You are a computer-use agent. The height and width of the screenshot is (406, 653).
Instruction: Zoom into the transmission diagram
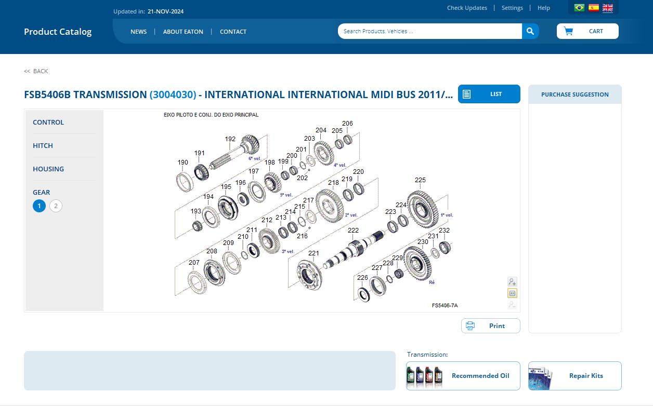click(x=512, y=281)
